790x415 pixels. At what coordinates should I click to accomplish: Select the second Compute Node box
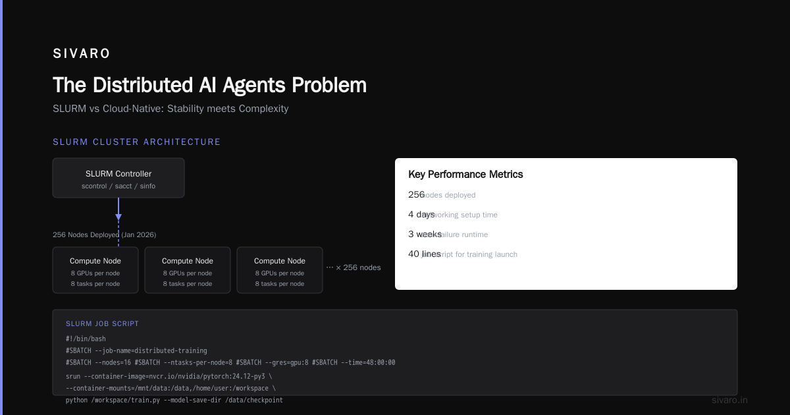coord(188,270)
